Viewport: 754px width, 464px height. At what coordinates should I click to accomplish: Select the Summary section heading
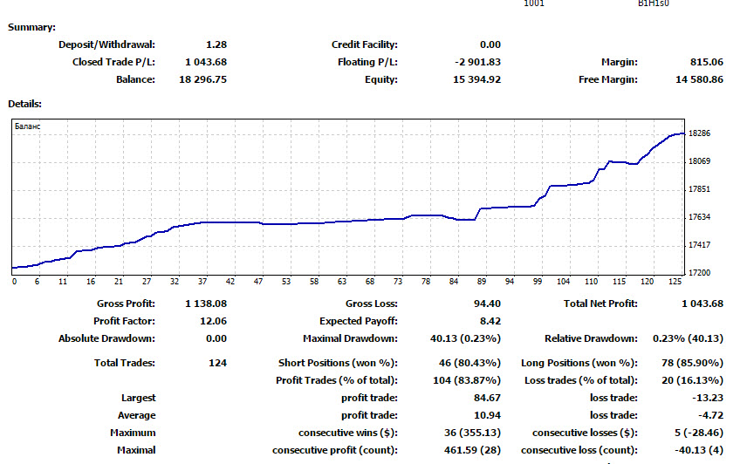(x=31, y=27)
